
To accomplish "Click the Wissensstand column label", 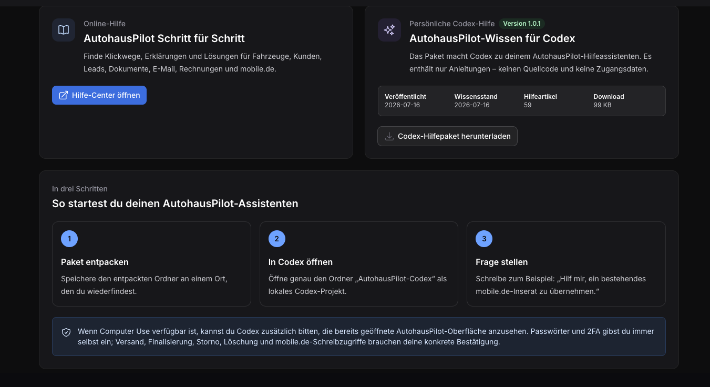I will 476,97.
